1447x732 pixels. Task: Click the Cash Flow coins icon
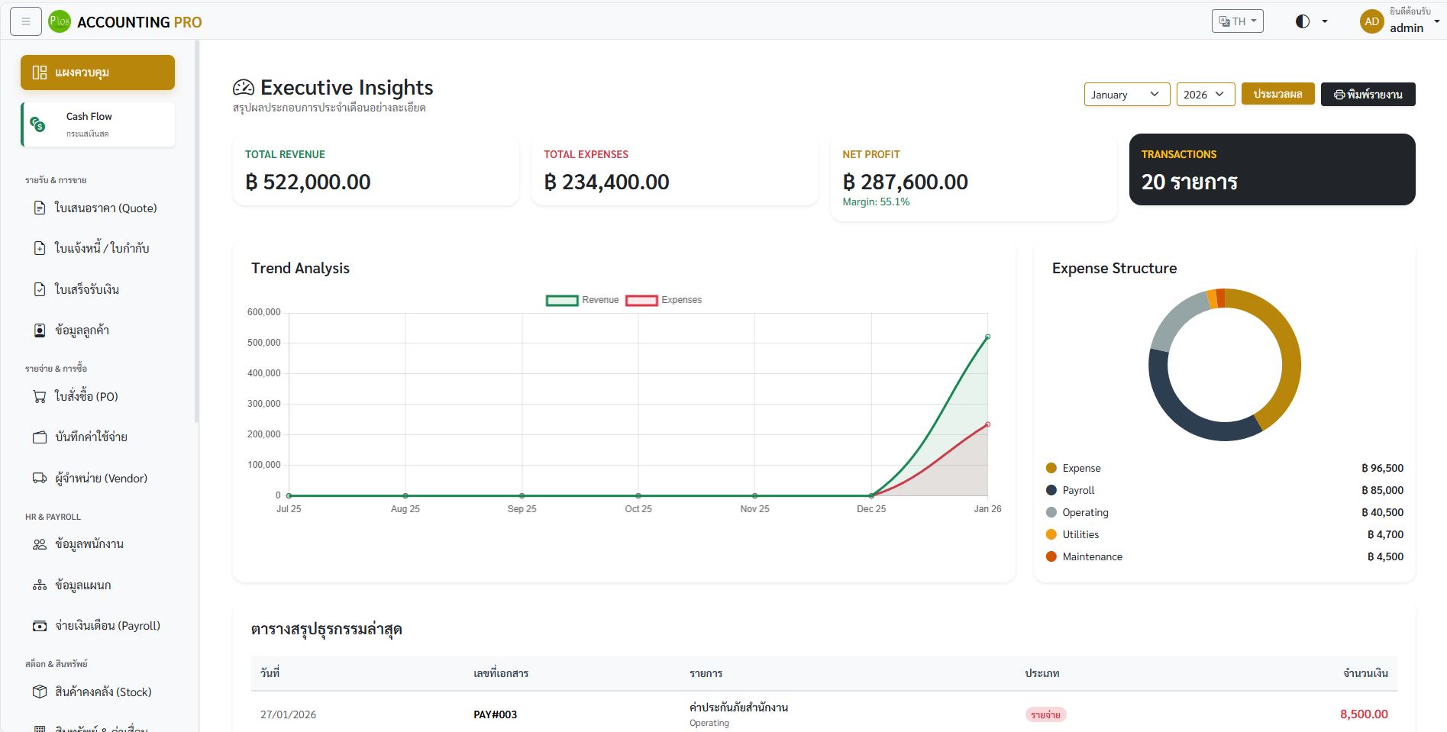point(37,124)
